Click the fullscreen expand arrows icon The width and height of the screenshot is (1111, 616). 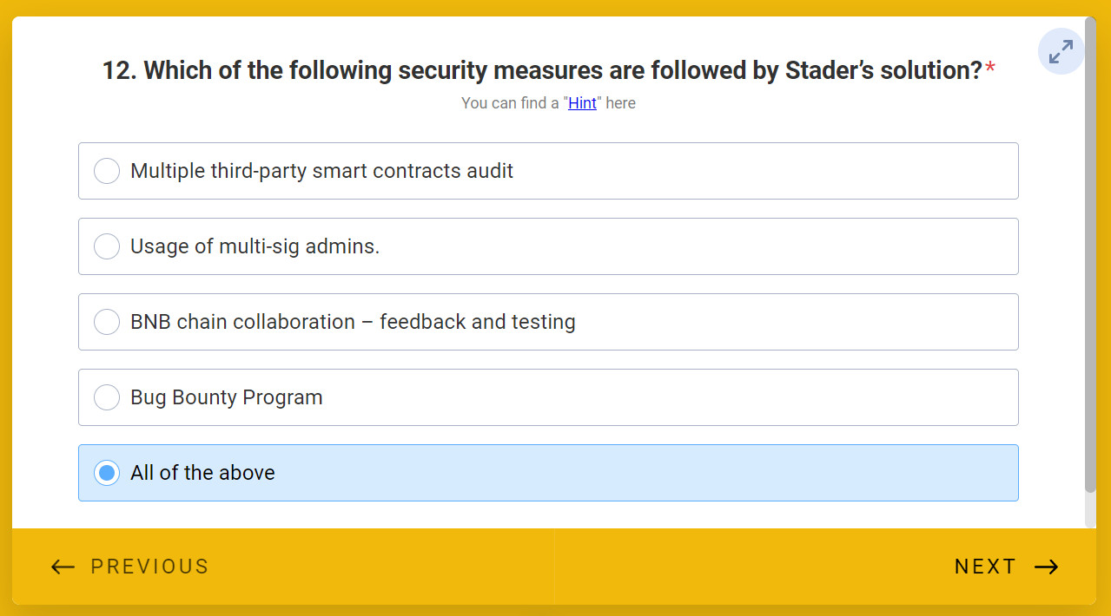[1061, 52]
